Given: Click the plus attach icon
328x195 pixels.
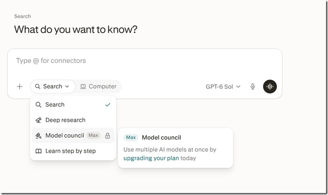Looking at the screenshot, I should click(19, 86).
